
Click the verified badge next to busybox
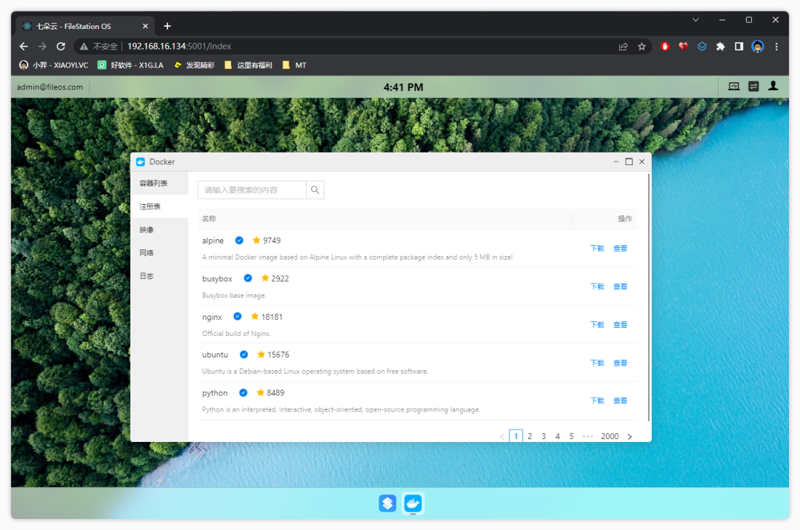(x=247, y=278)
